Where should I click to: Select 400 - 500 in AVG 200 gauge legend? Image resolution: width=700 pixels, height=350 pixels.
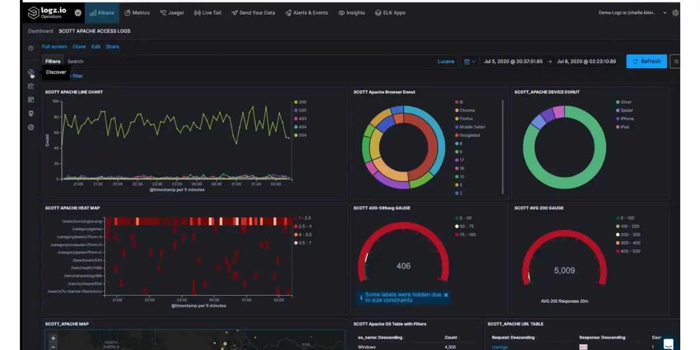(628, 251)
